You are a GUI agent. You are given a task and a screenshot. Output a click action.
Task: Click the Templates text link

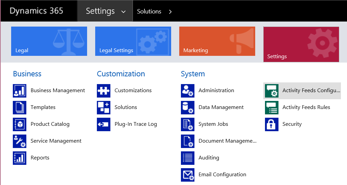point(43,107)
